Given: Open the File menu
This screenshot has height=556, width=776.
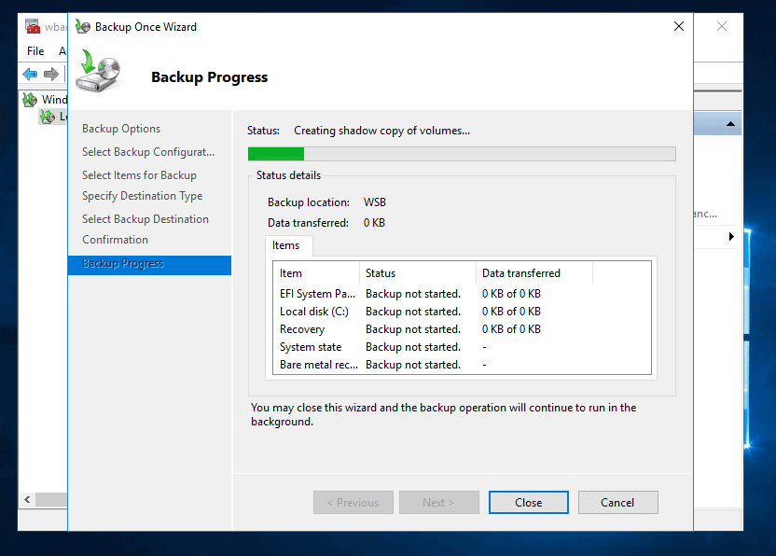Looking at the screenshot, I should click(35, 51).
